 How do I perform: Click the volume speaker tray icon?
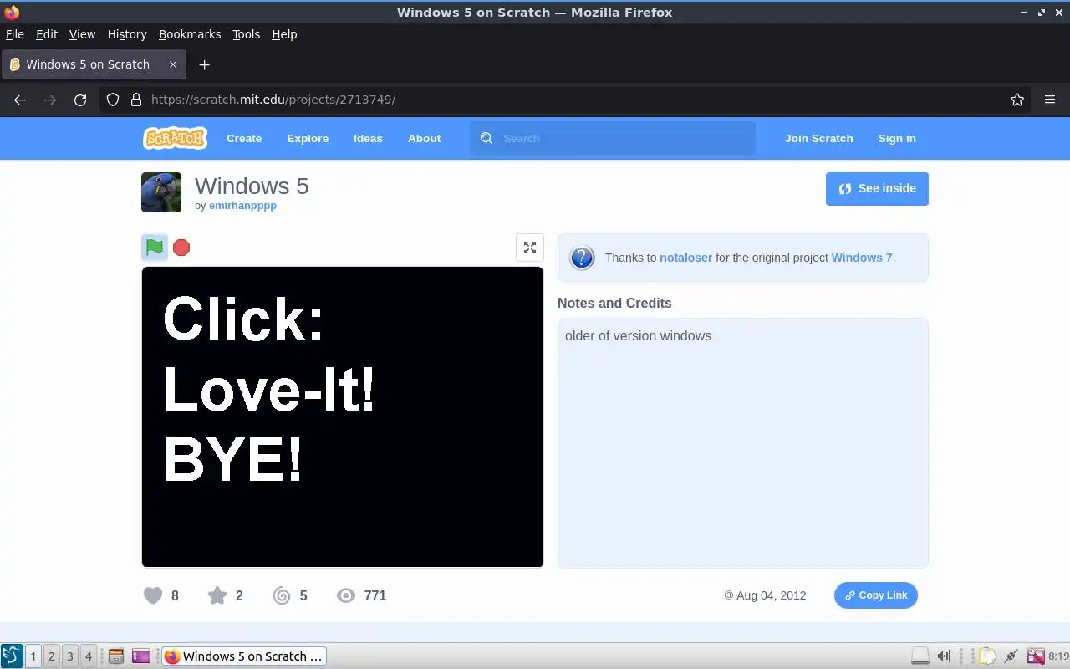(x=944, y=656)
